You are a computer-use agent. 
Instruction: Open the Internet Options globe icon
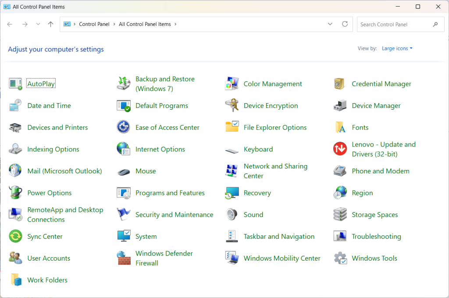pos(124,149)
